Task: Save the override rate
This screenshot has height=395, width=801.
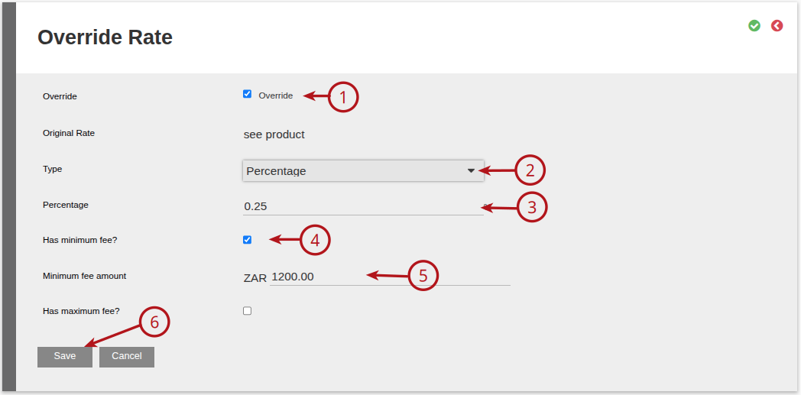Action: click(x=65, y=356)
